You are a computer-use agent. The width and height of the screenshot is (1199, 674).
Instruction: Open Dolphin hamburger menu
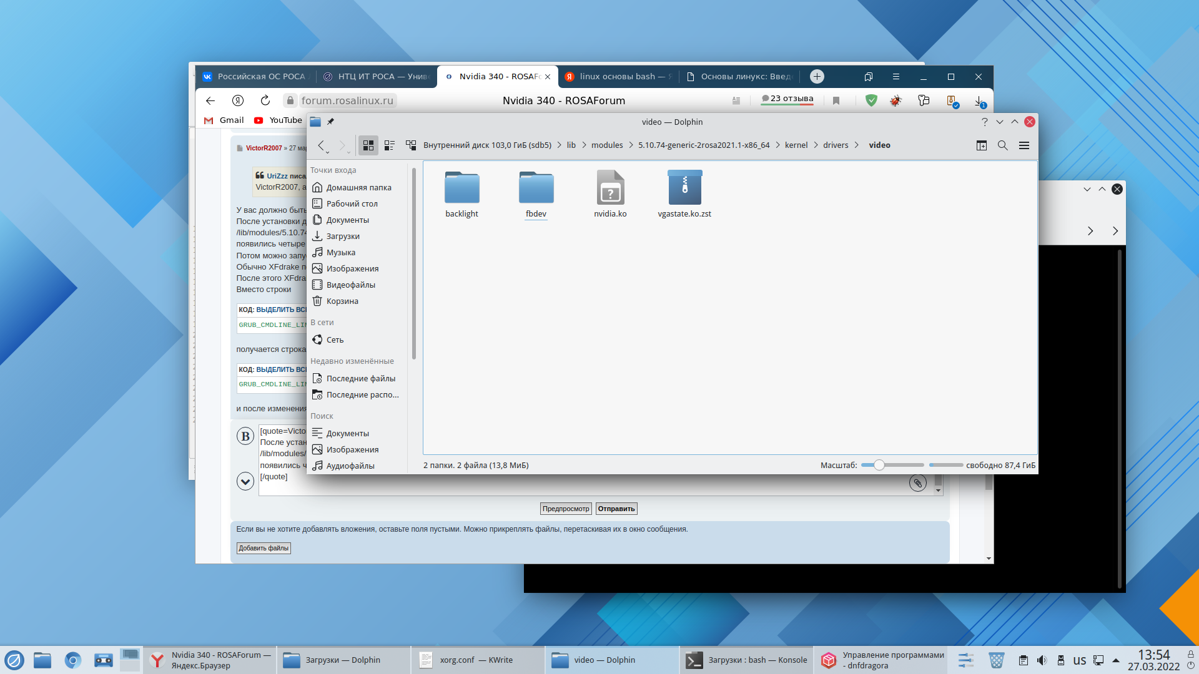[1024, 145]
